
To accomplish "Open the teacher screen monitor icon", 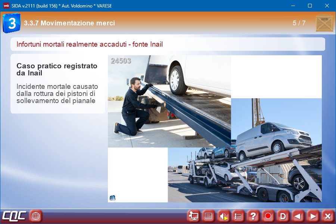I will coord(193,216).
